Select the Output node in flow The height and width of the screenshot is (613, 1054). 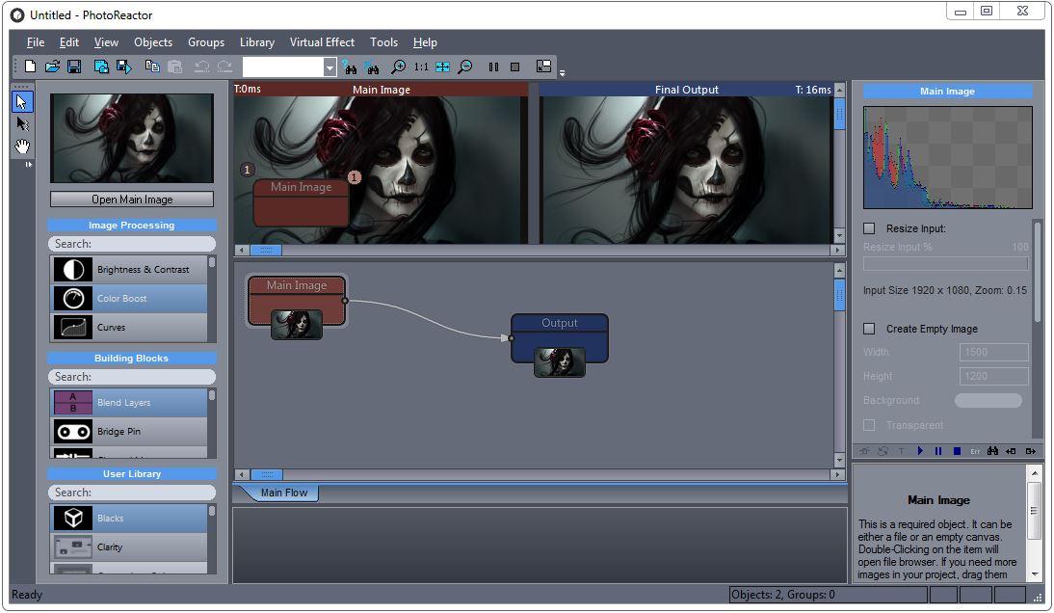(x=559, y=338)
